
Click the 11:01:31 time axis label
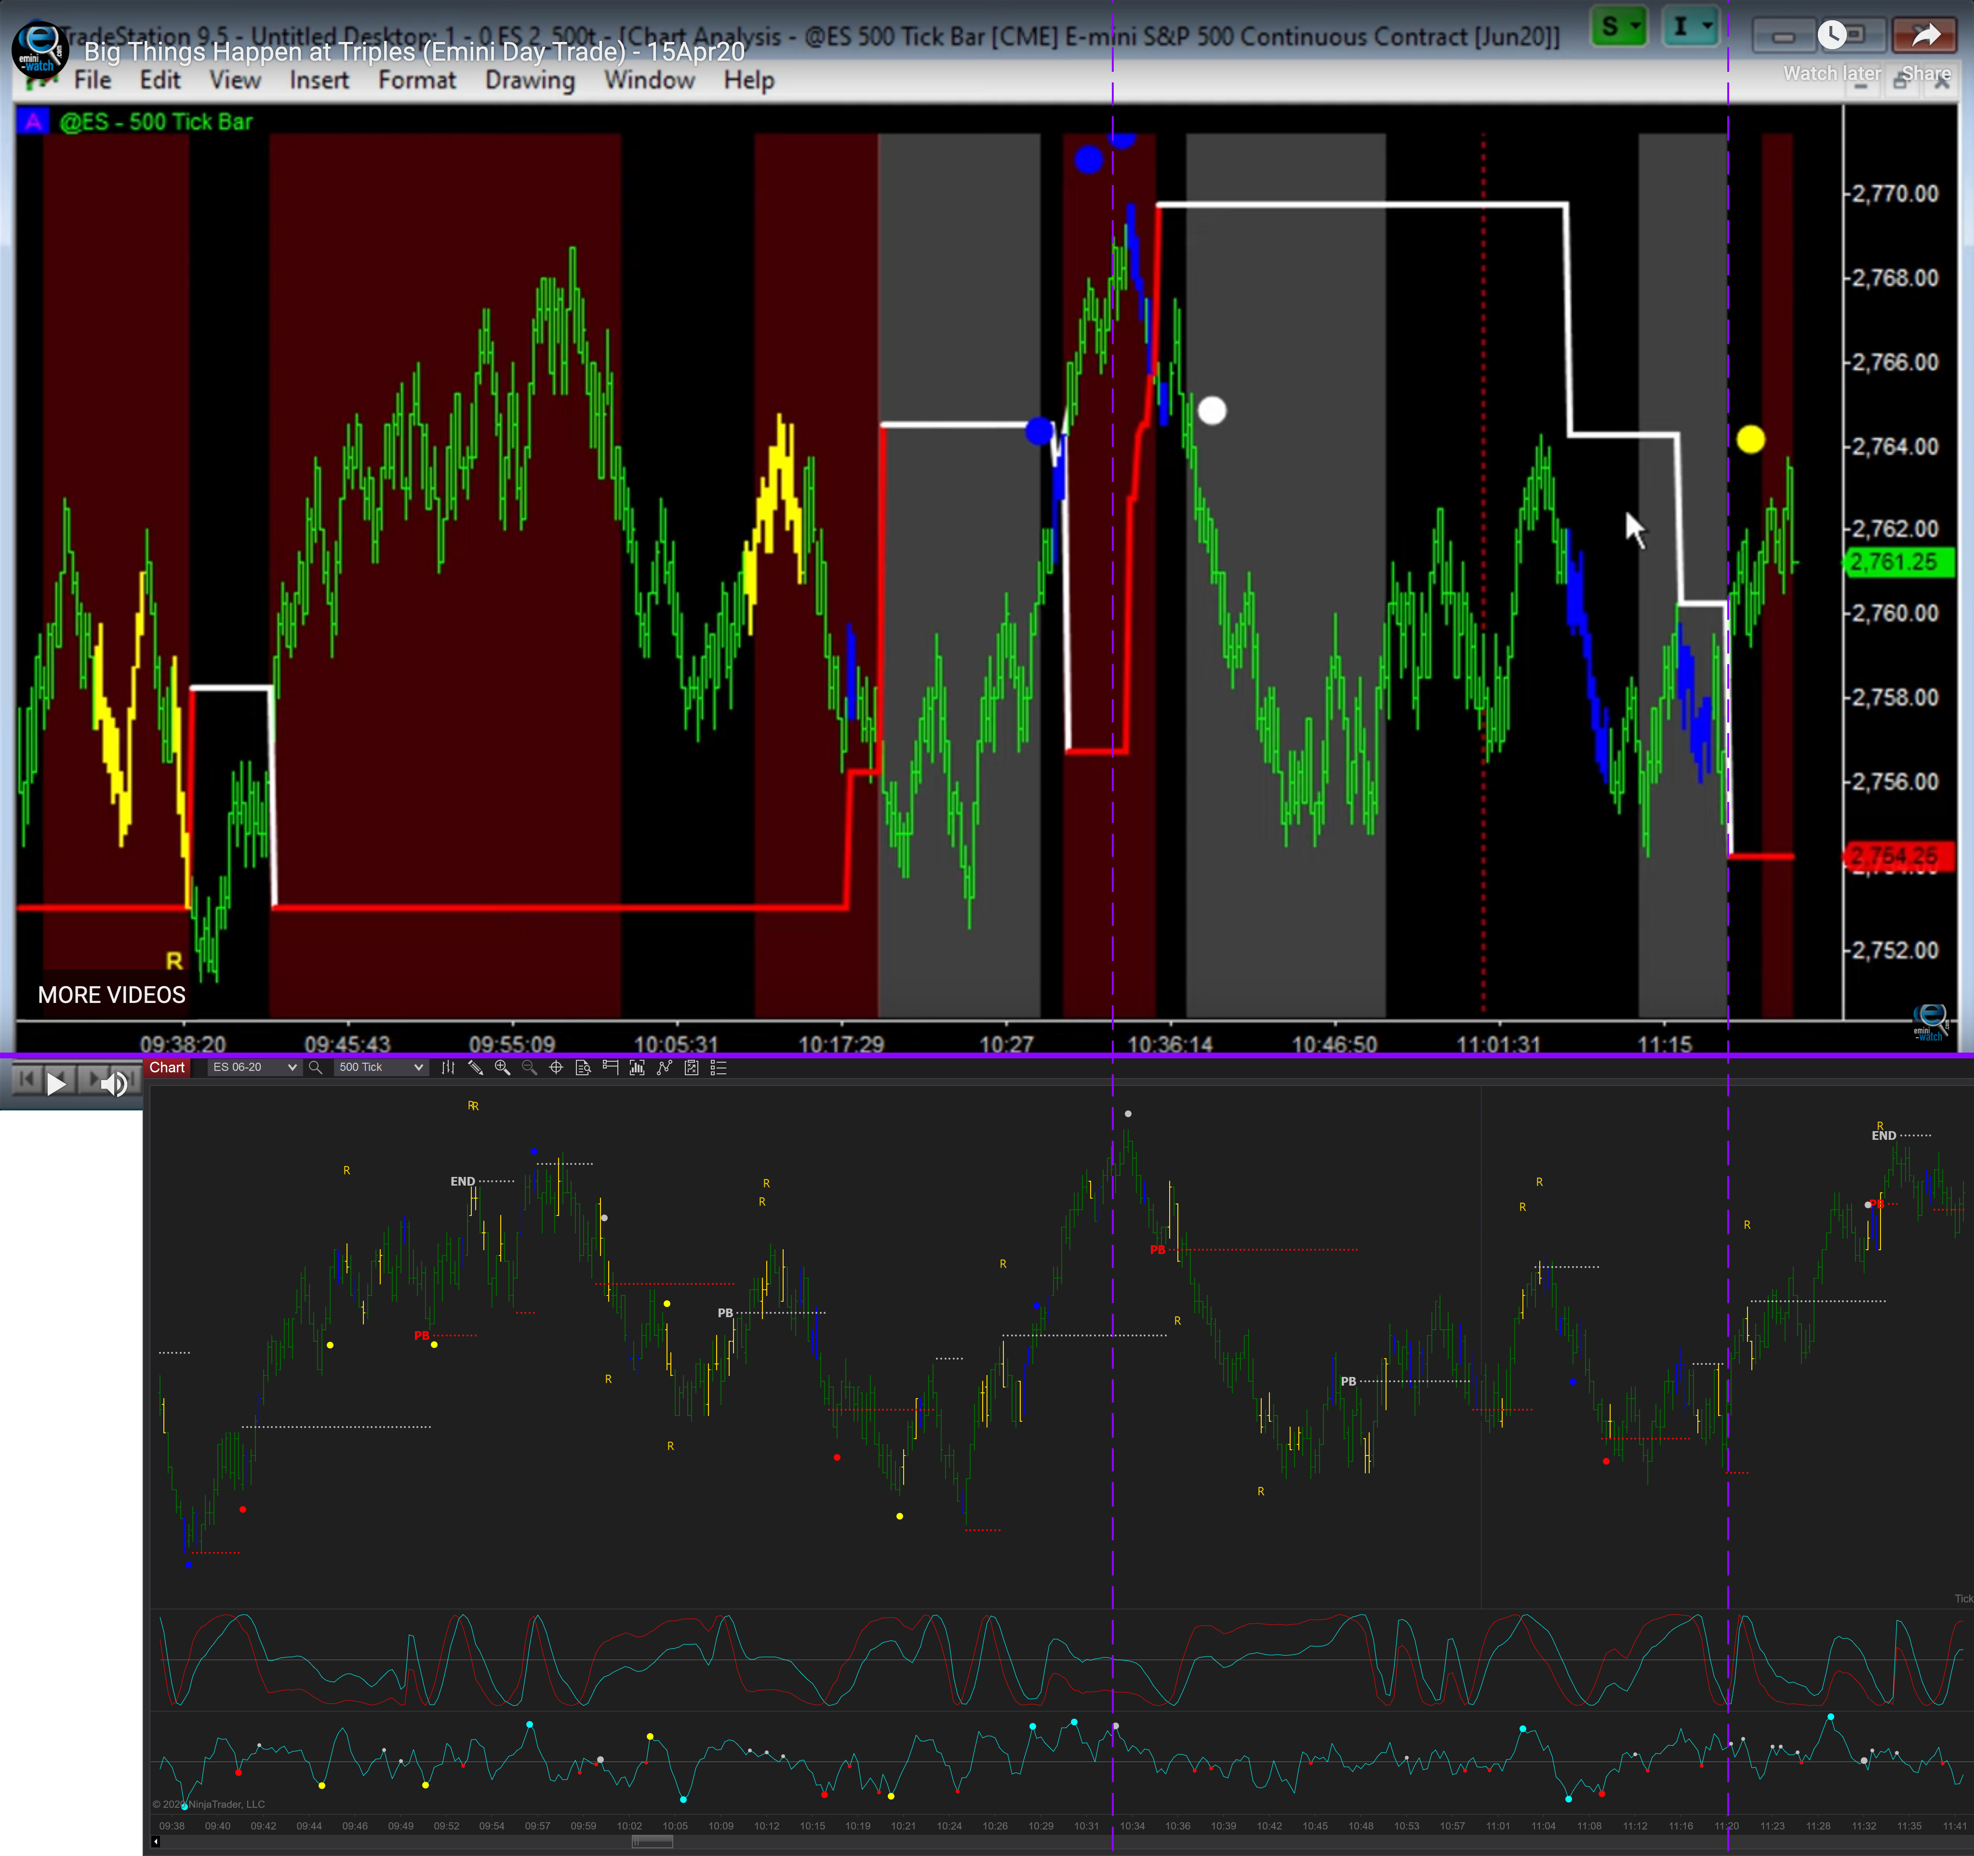(x=1498, y=1044)
